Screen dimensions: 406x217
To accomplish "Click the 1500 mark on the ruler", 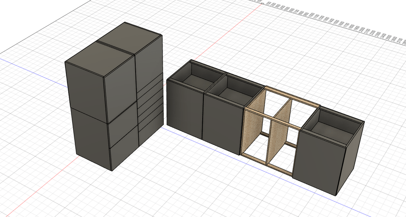I will 336,22.
